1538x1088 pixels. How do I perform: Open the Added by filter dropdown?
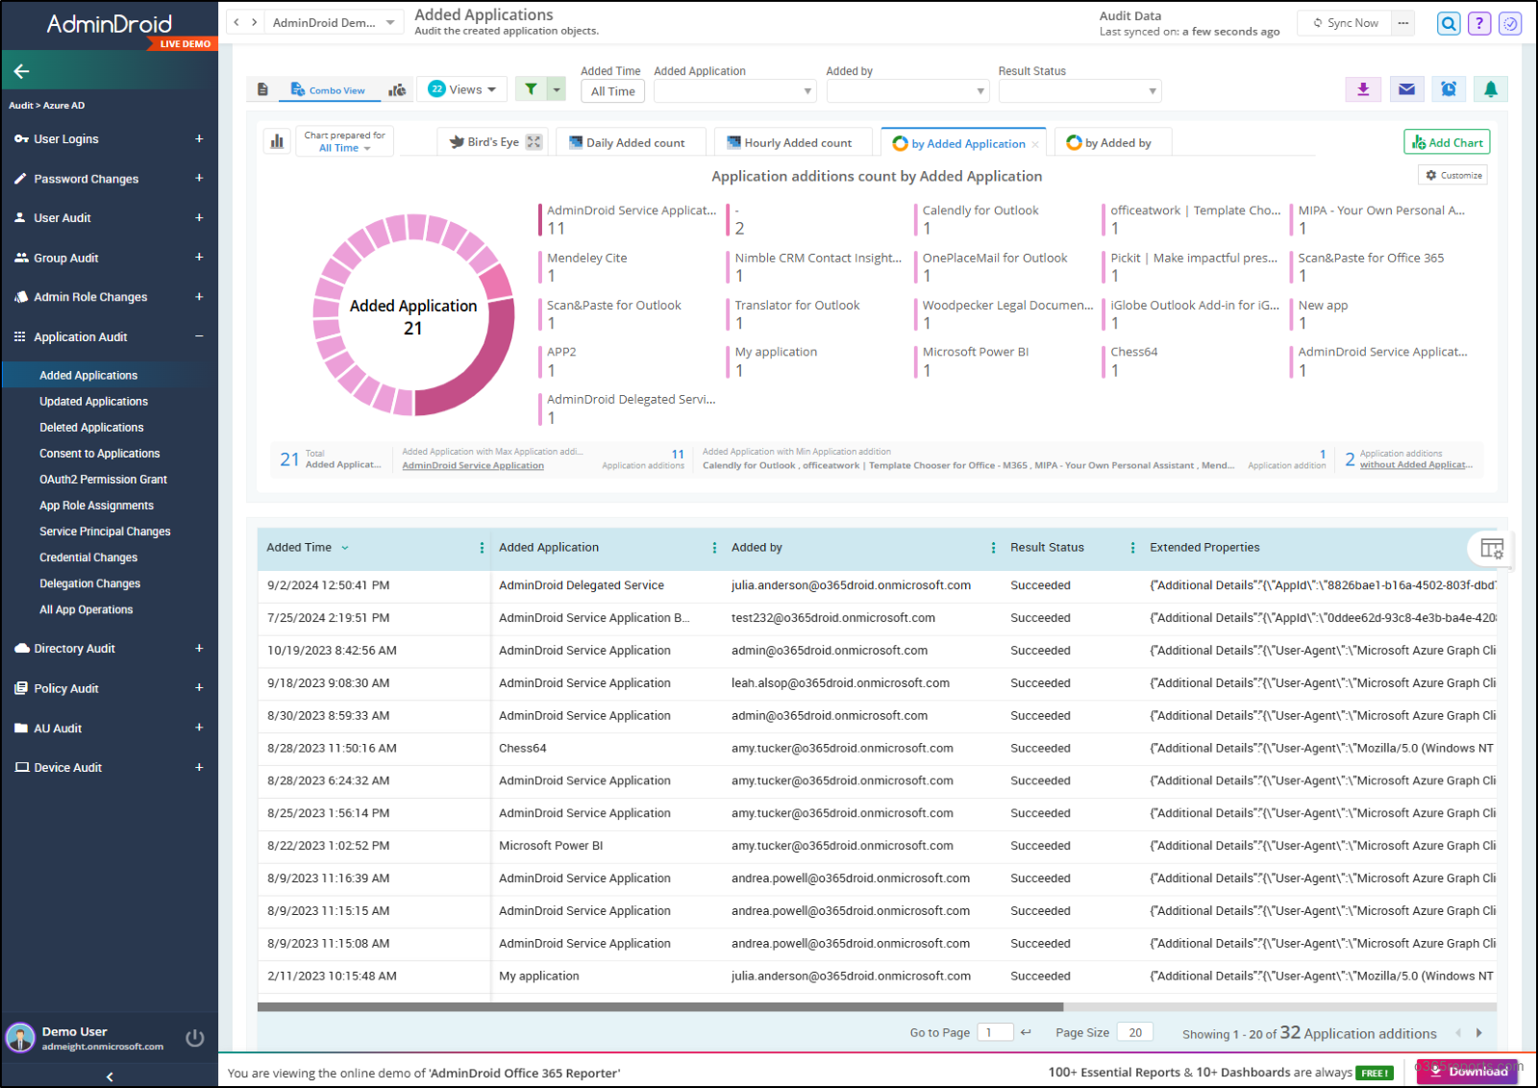907,91
